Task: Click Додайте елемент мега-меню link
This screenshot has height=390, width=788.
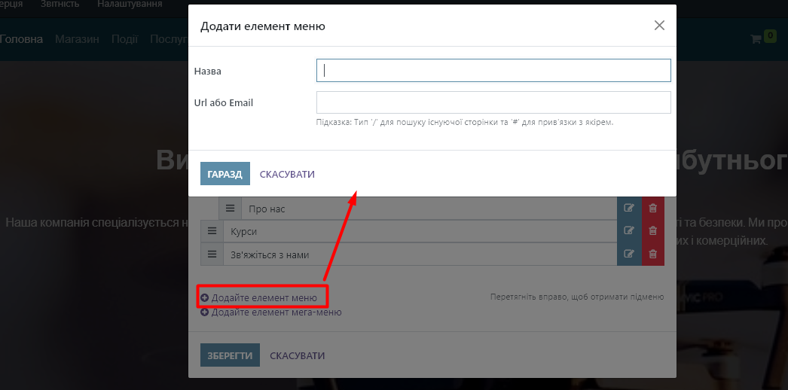Action: (x=276, y=312)
